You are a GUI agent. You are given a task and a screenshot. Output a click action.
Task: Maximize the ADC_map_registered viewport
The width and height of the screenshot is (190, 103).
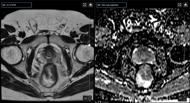180,5
